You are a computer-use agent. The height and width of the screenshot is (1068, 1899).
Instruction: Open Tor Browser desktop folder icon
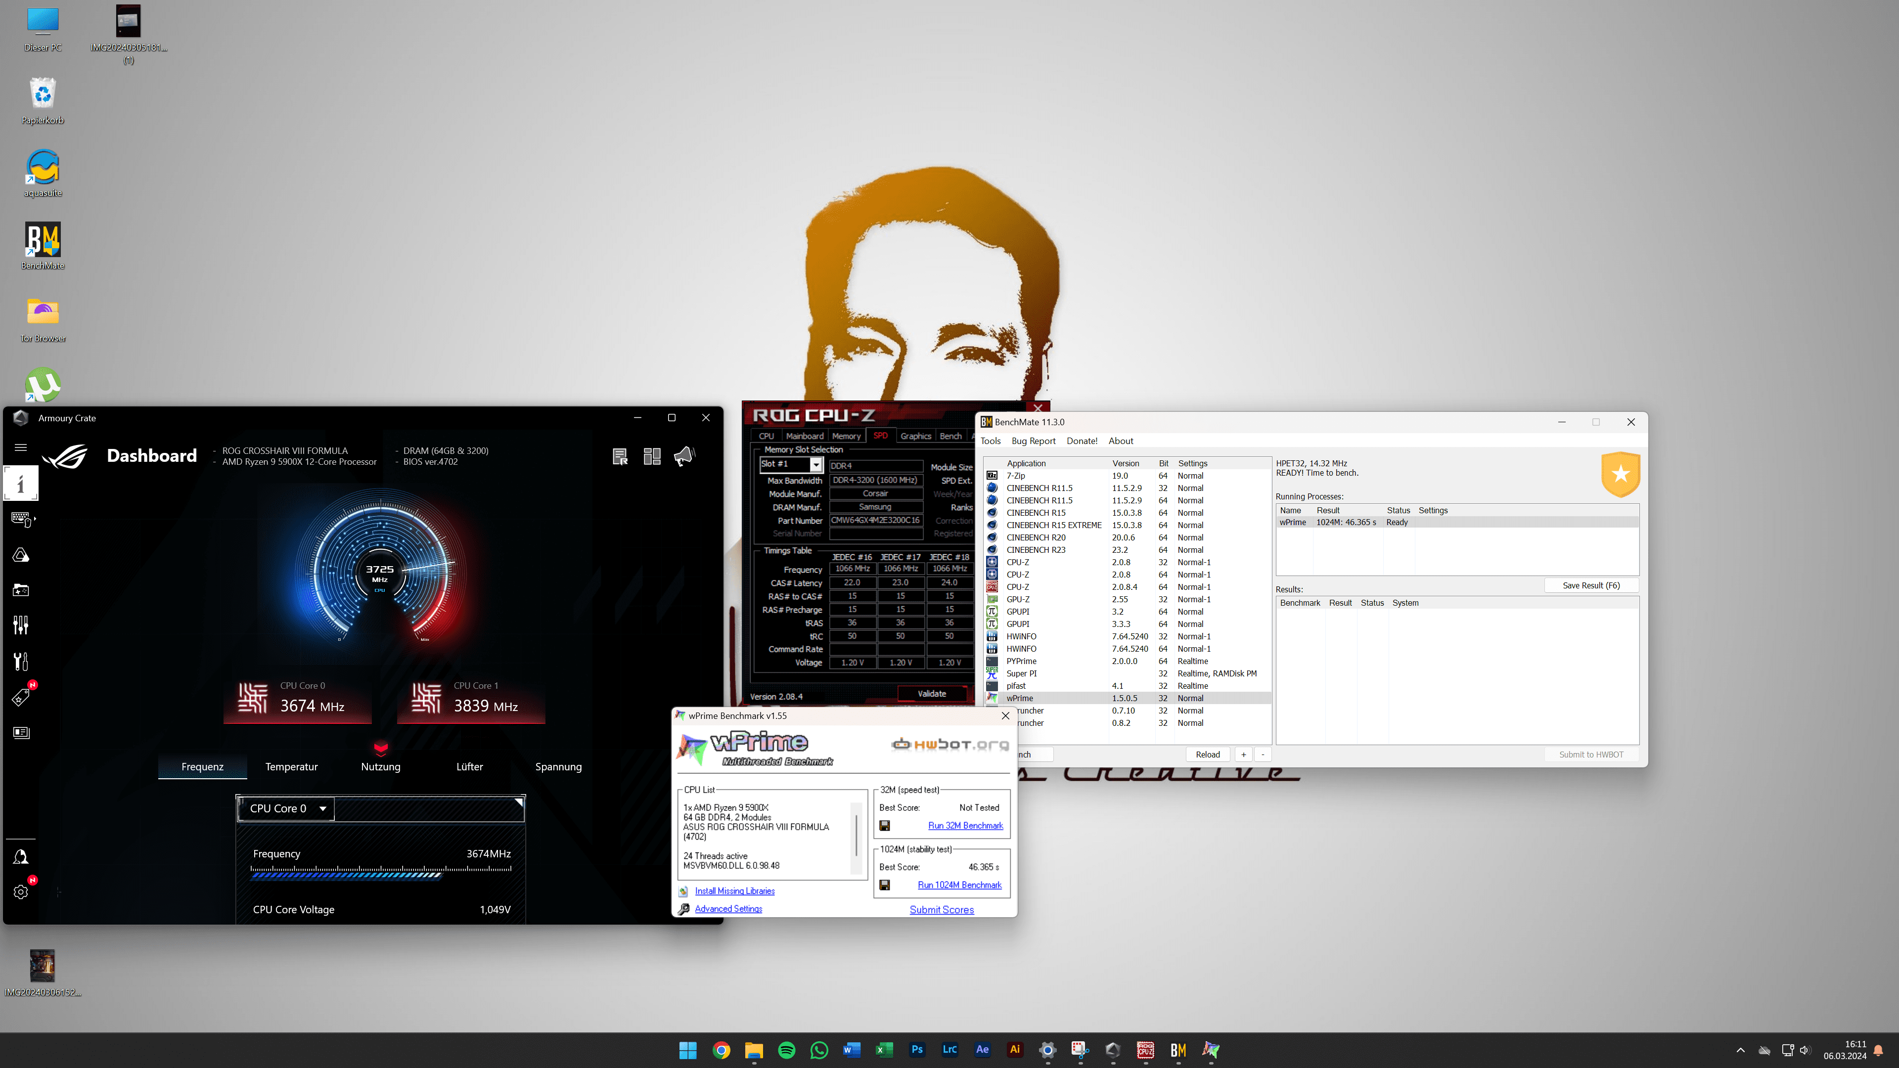click(43, 318)
